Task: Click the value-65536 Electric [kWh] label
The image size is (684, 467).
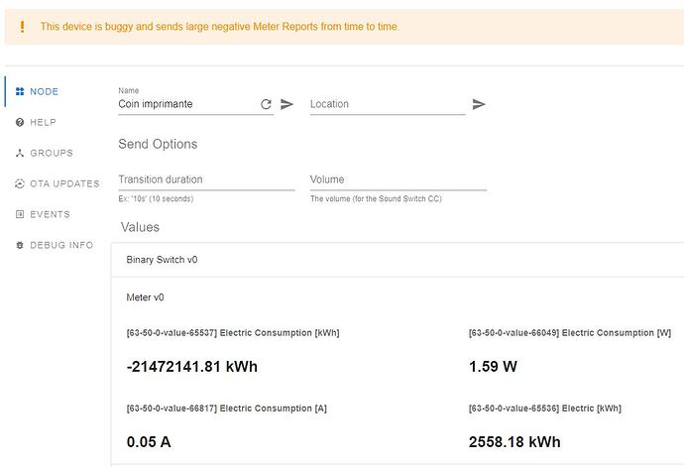Action: tap(545, 409)
